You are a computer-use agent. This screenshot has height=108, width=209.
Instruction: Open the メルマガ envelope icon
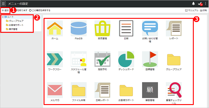tap(55, 90)
